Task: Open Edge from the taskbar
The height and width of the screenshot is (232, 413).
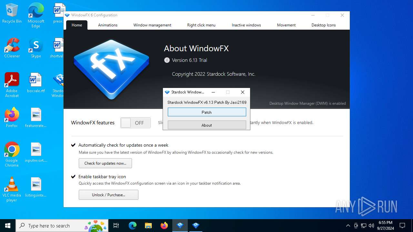Action: point(133,226)
